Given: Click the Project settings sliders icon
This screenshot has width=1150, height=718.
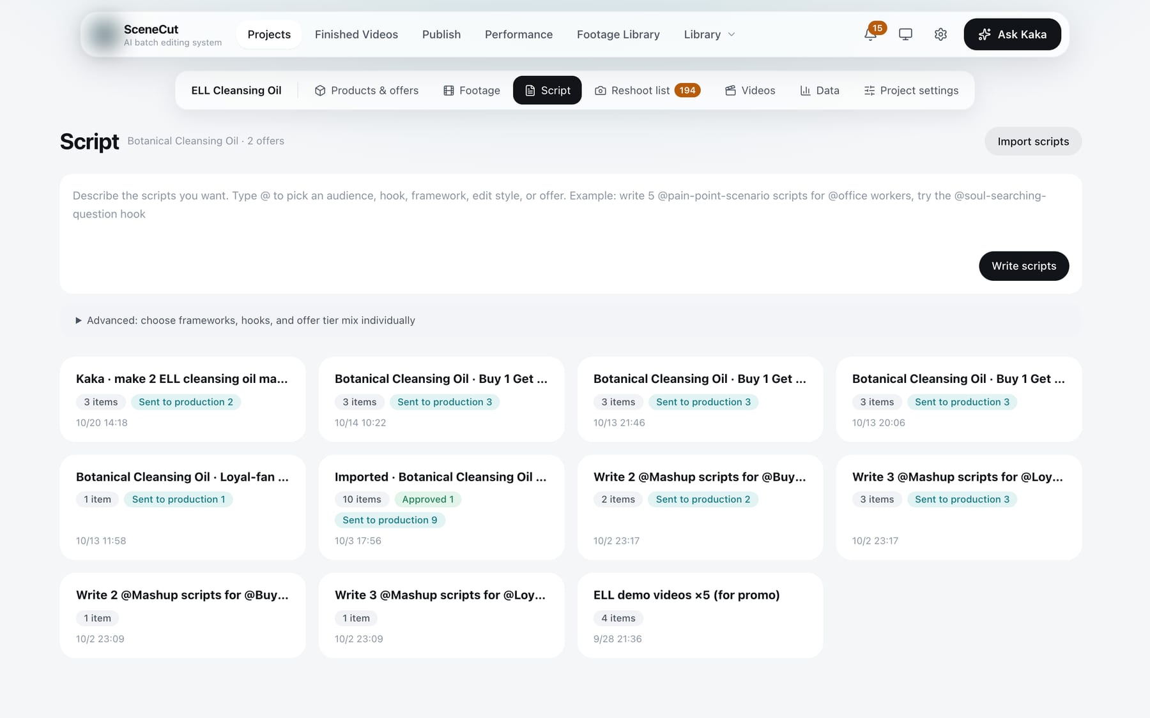Looking at the screenshot, I should (x=870, y=91).
